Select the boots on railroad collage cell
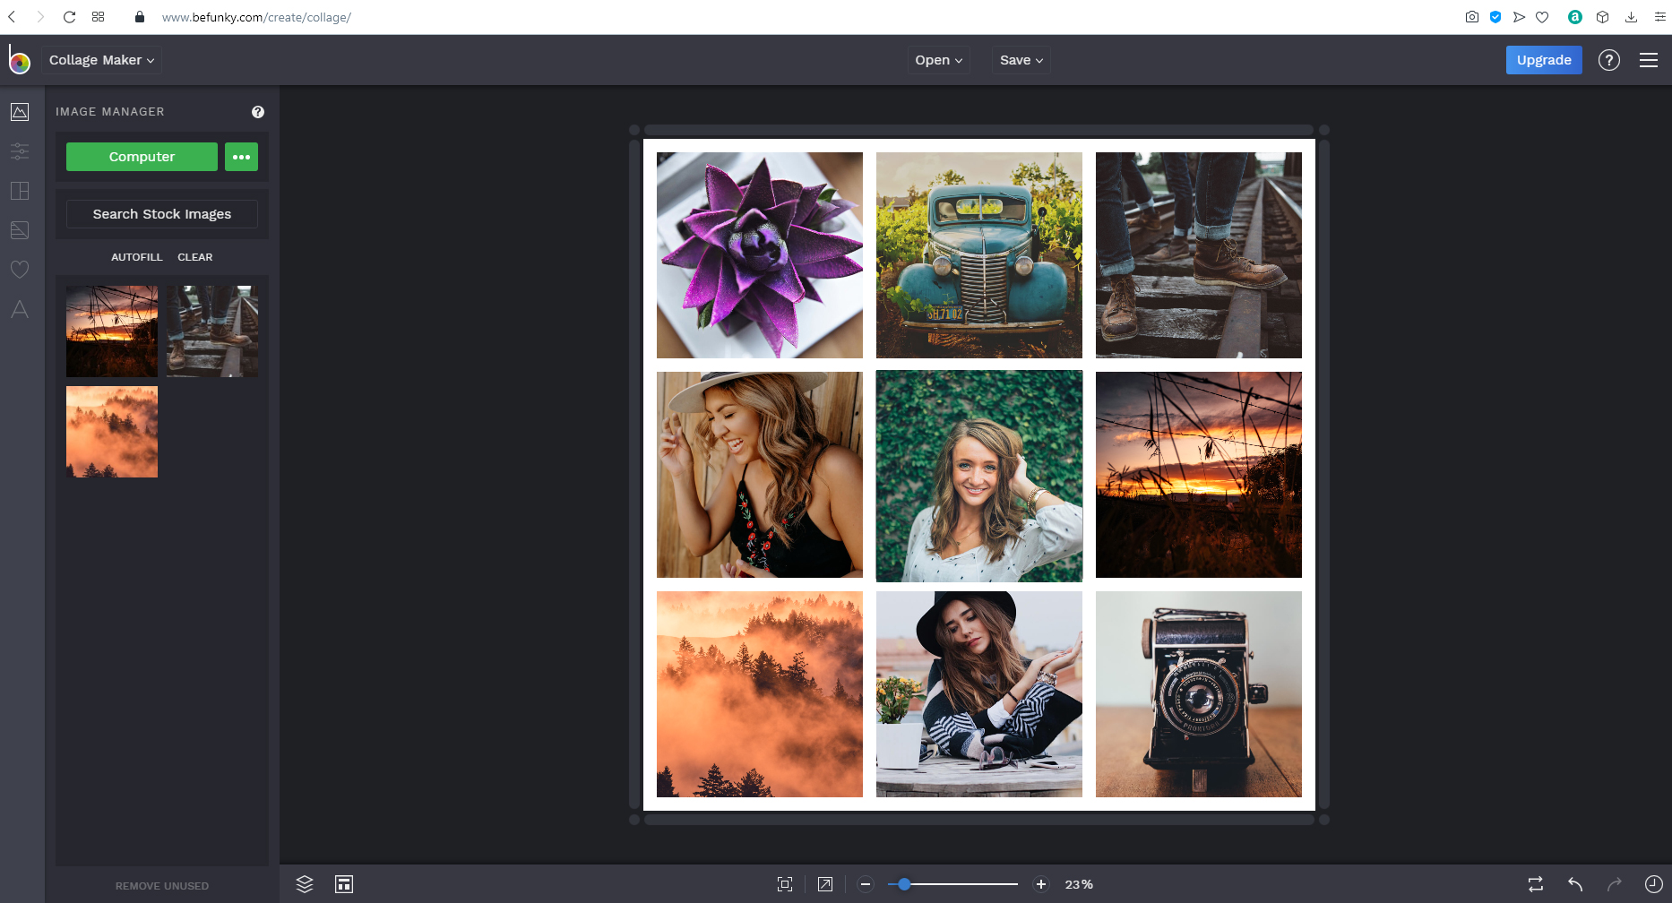This screenshot has width=1672, height=903. click(x=1199, y=255)
